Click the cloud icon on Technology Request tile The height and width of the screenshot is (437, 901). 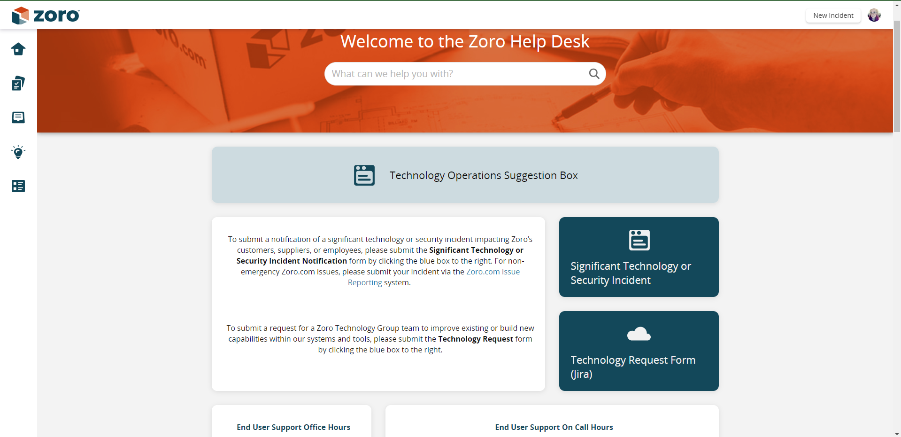(639, 334)
